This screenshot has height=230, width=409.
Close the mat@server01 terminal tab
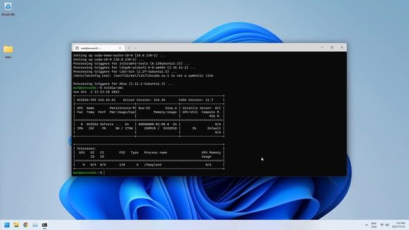click(120, 48)
